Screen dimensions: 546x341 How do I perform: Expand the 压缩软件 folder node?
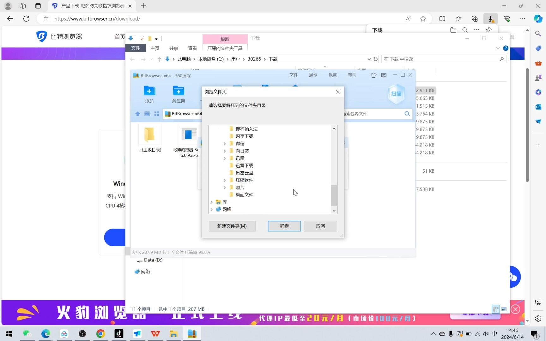225,180
